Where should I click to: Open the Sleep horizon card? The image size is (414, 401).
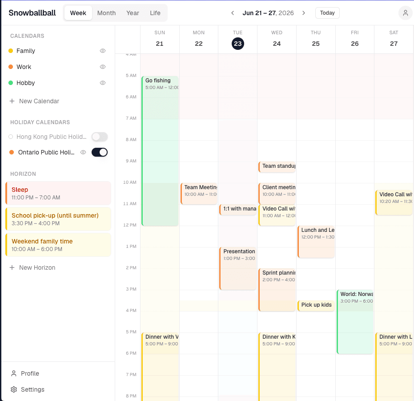58,193
